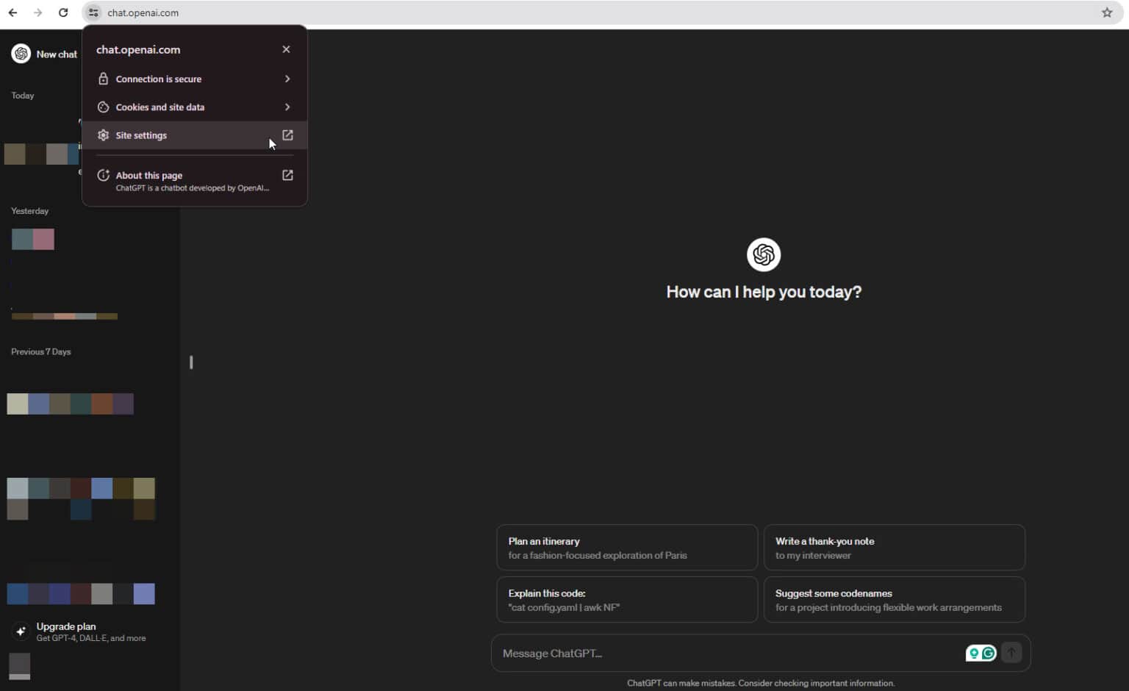Start a New chat
This screenshot has height=691, width=1129.
[x=57, y=54]
